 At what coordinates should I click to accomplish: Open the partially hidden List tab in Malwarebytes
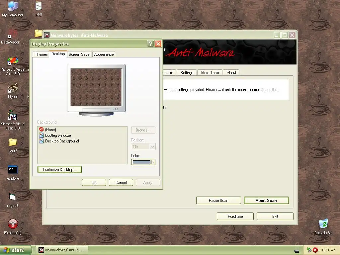click(169, 73)
